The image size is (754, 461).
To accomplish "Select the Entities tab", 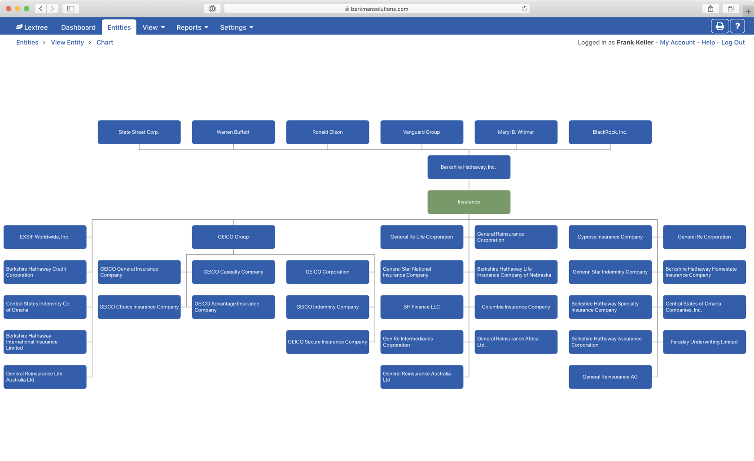I will pos(119,27).
